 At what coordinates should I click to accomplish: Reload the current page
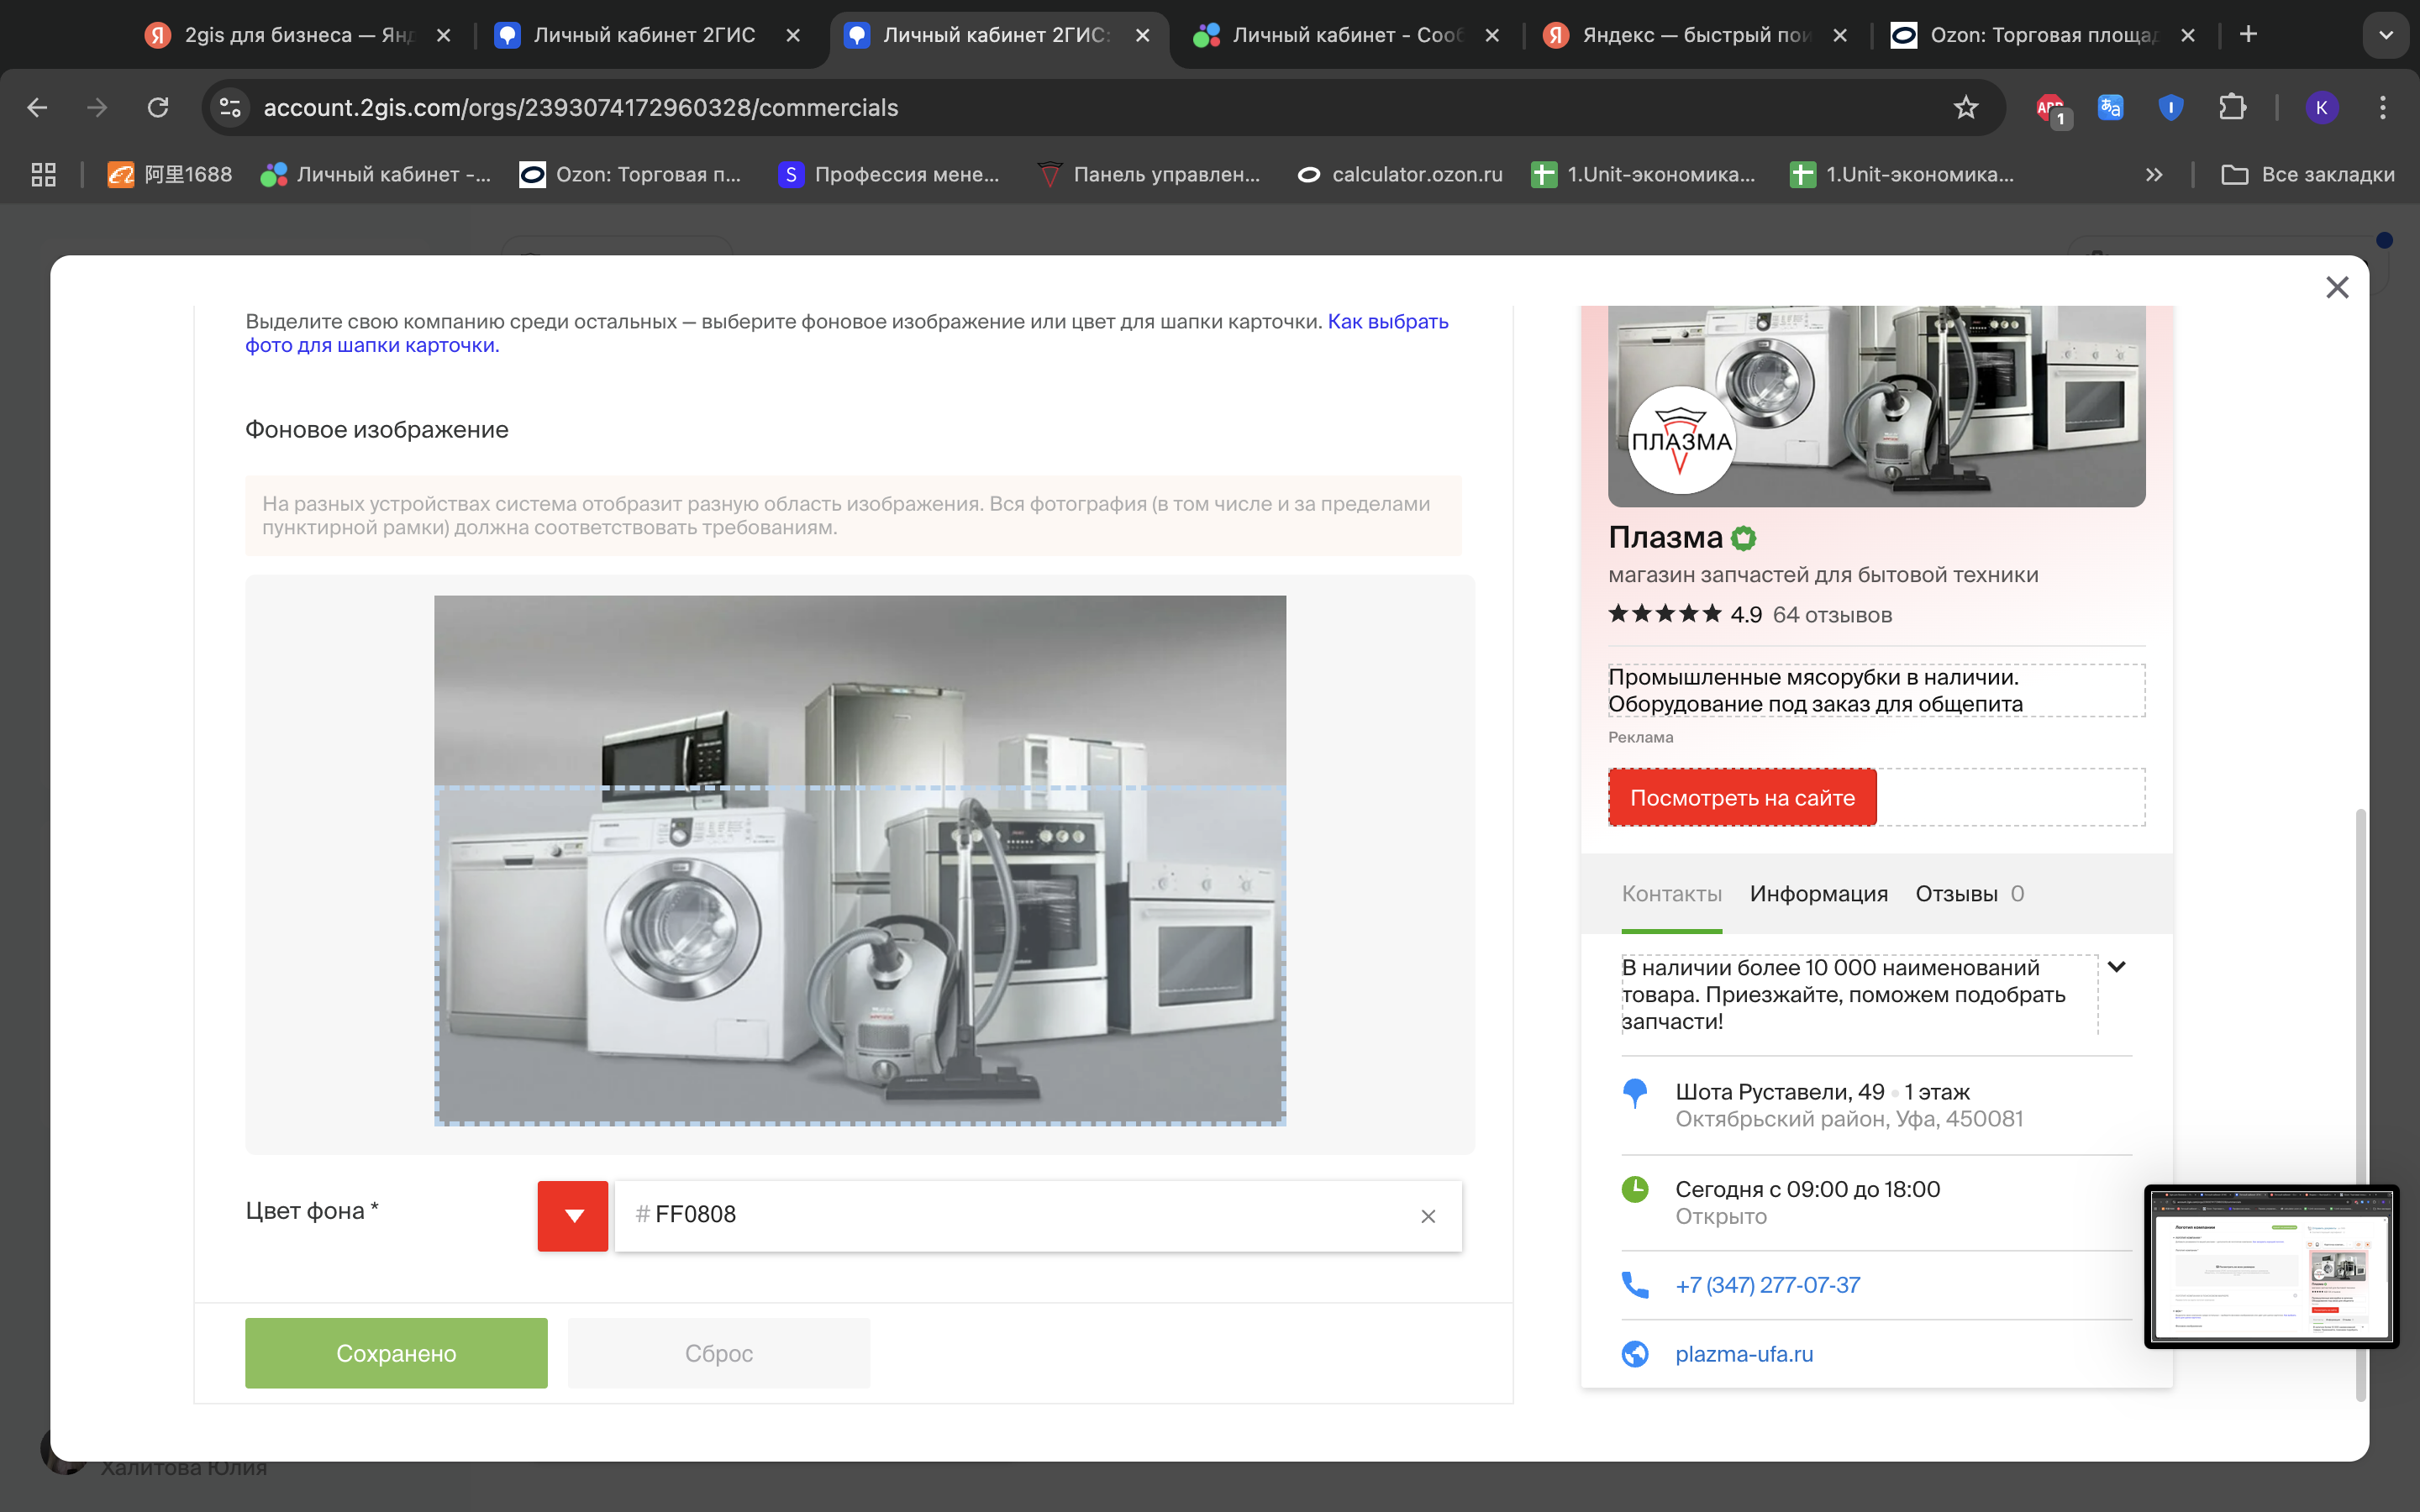(158, 107)
